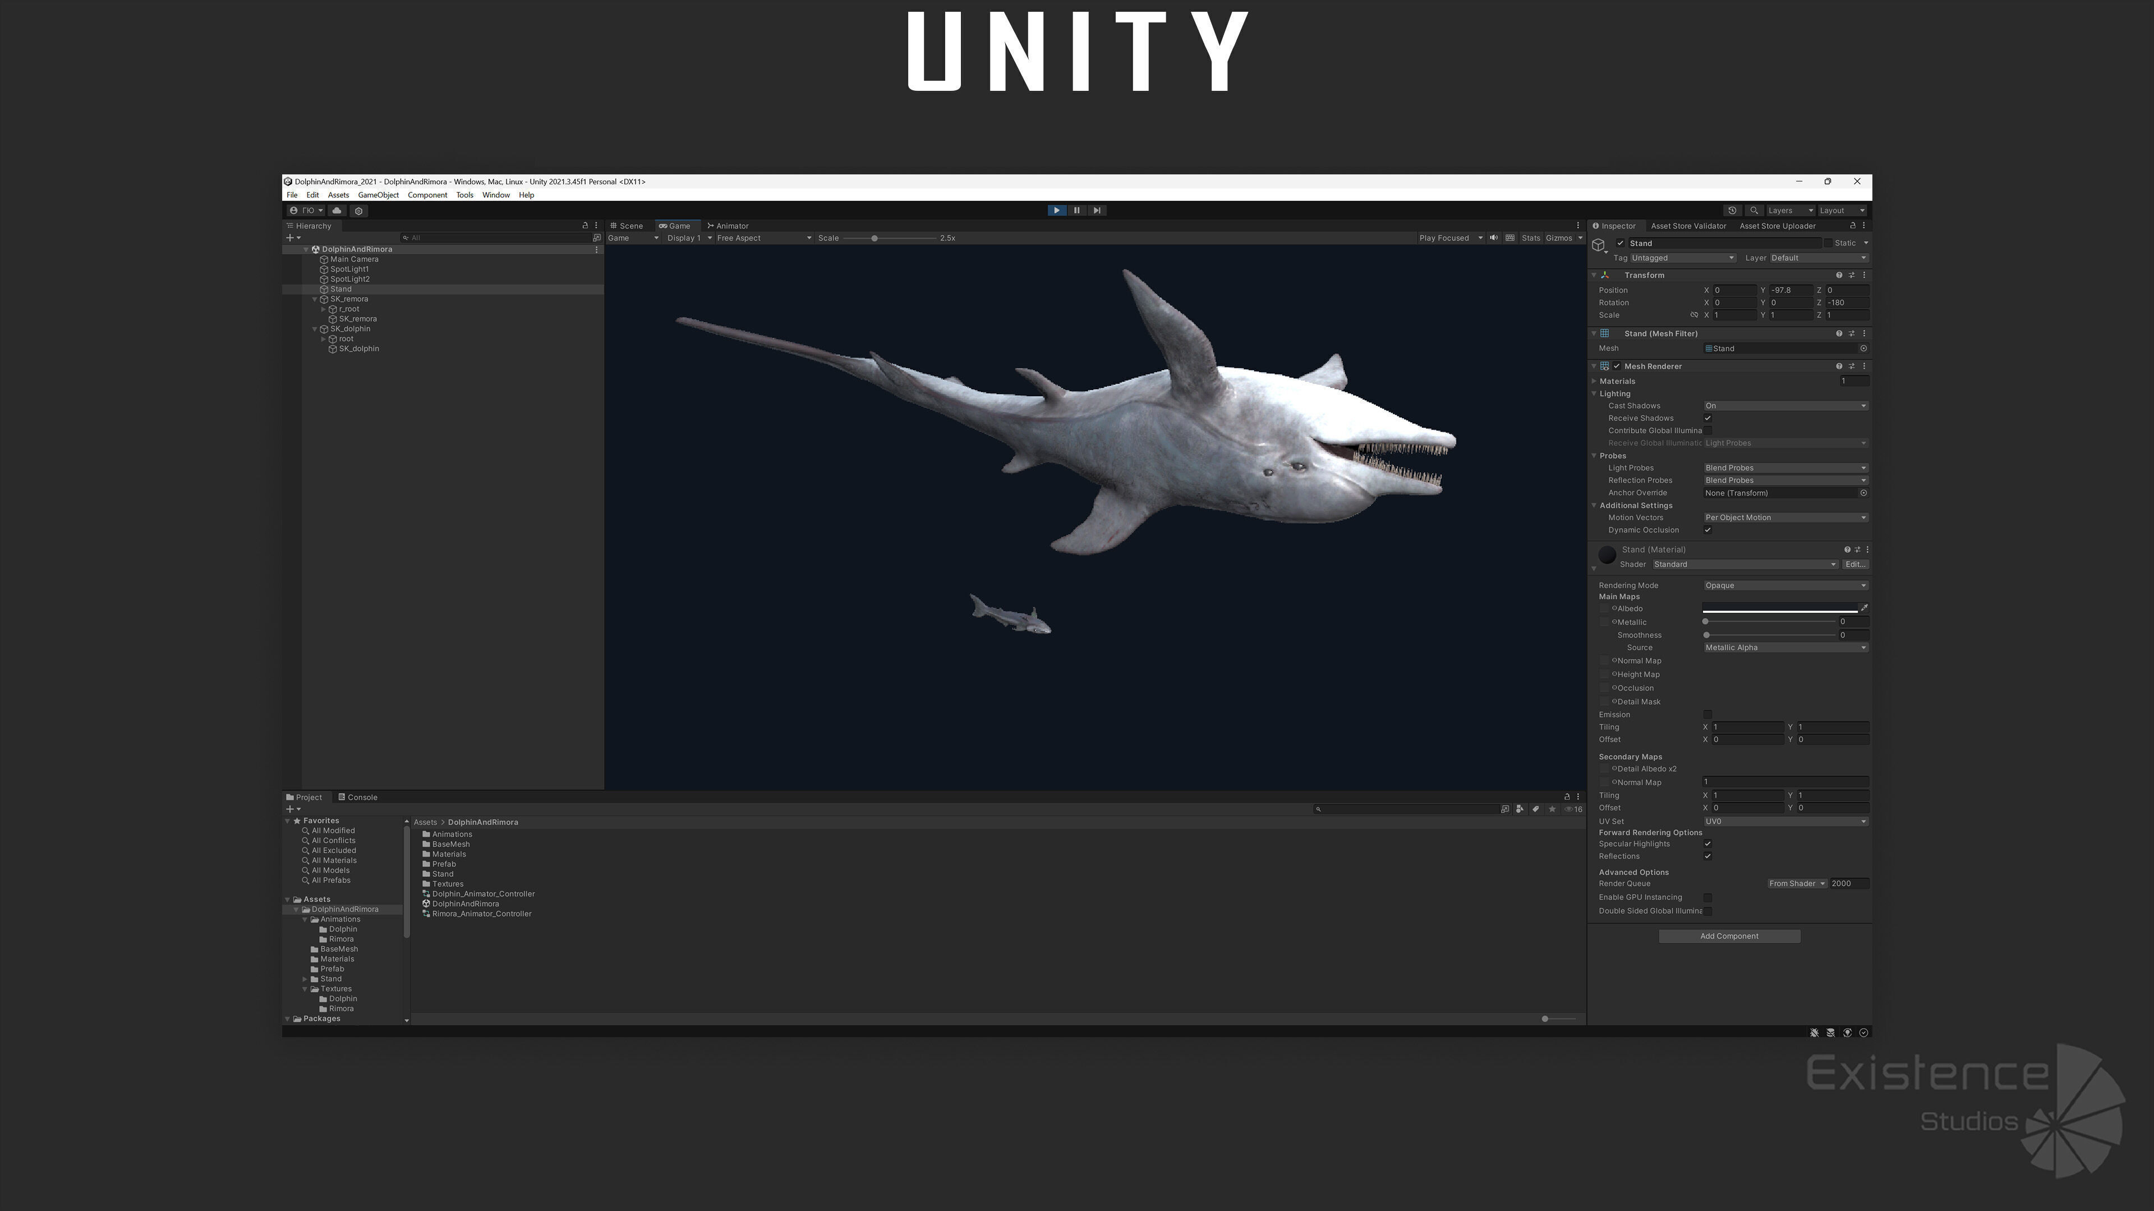The width and height of the screenshot is (2154, 1211).
Task: Expand the Materials section in Mesh Renderer
Action: point(1595,381)
